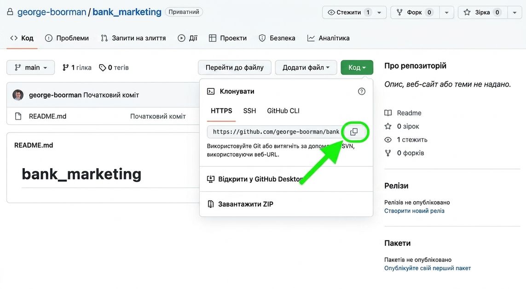Viewport: 526px width, 289px height.
Task: Open the Проекти tab
Action: pos(228,38)
